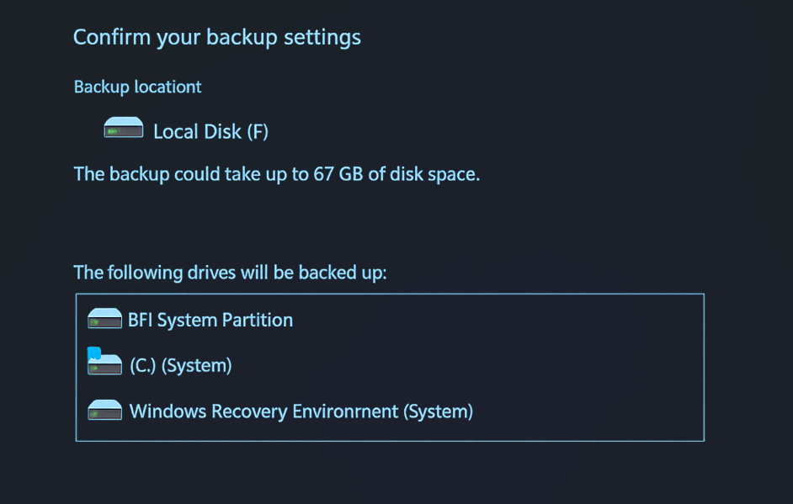Screen dimensions: 793x504
Task: Click the green LED on BFI partition icon
Action: 95,323
